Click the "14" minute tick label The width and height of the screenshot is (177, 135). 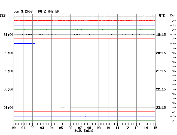[x=146, y=128]
